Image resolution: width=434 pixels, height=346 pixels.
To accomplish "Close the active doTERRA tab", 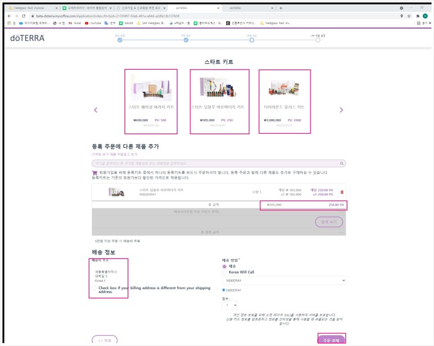I will 218,8.
